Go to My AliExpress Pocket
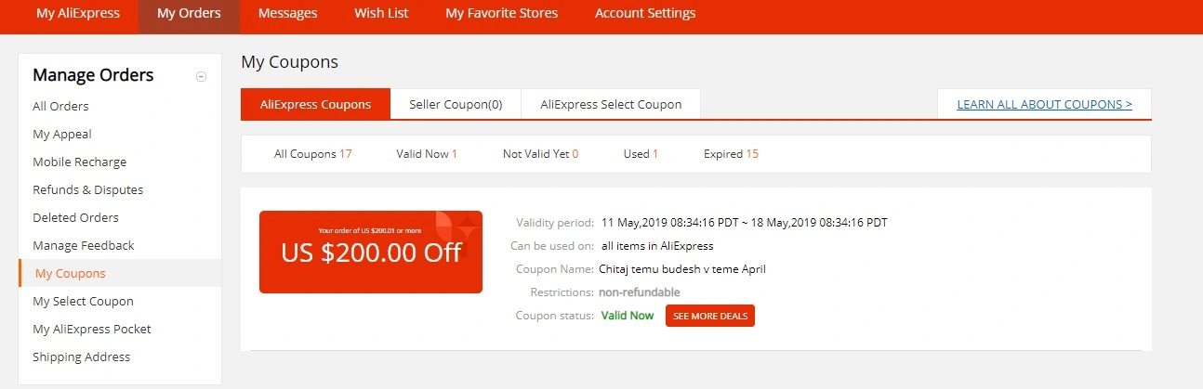This screenshot has width=1203, height=389. point(91,330)
